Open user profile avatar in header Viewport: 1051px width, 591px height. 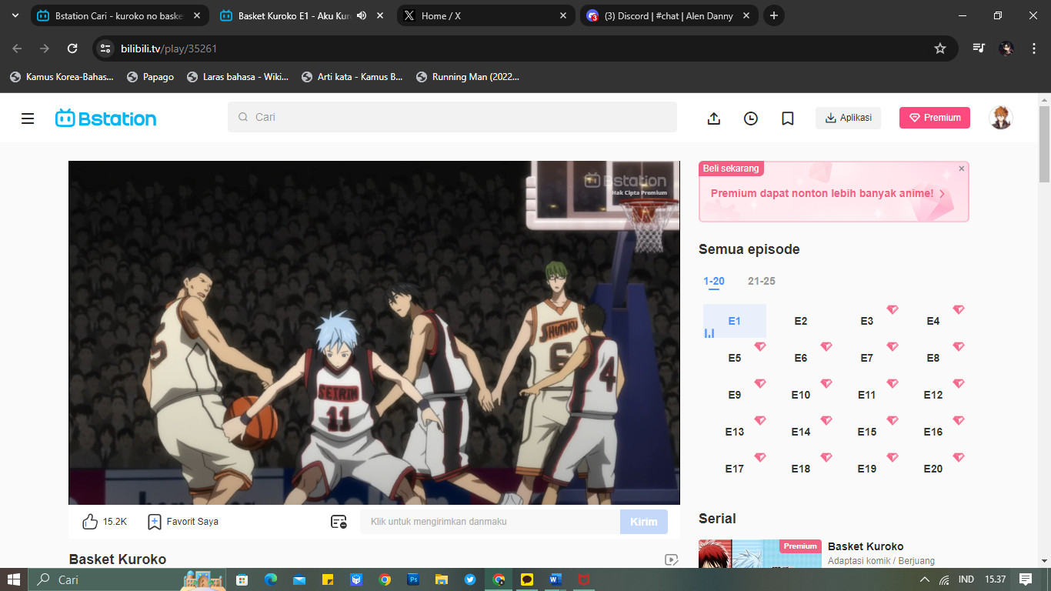click(x=1000, y=118)
